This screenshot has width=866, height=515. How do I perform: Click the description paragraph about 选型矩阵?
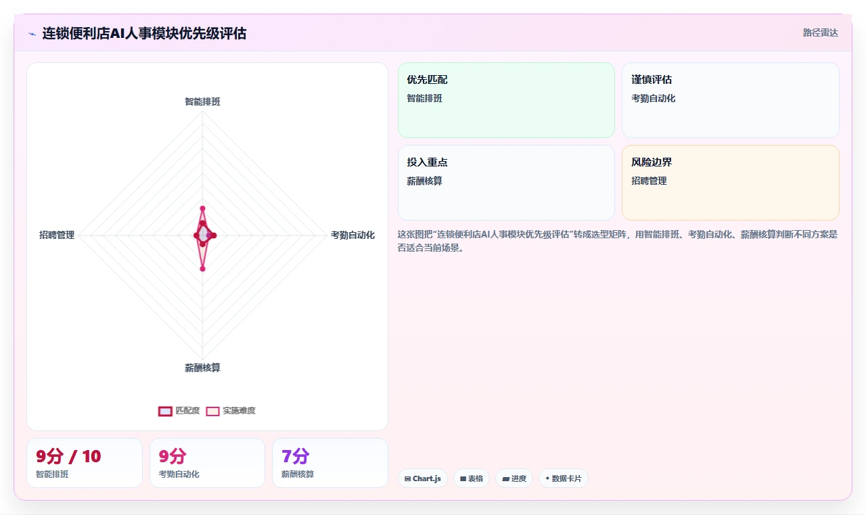(x=618, y=241)
